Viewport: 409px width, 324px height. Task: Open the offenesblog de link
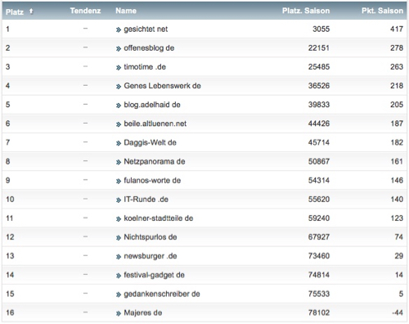[149, 48]
